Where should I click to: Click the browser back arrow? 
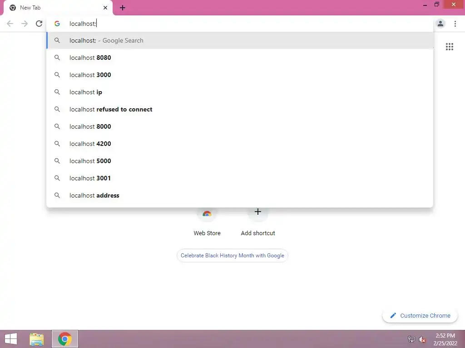pos(10,24)
